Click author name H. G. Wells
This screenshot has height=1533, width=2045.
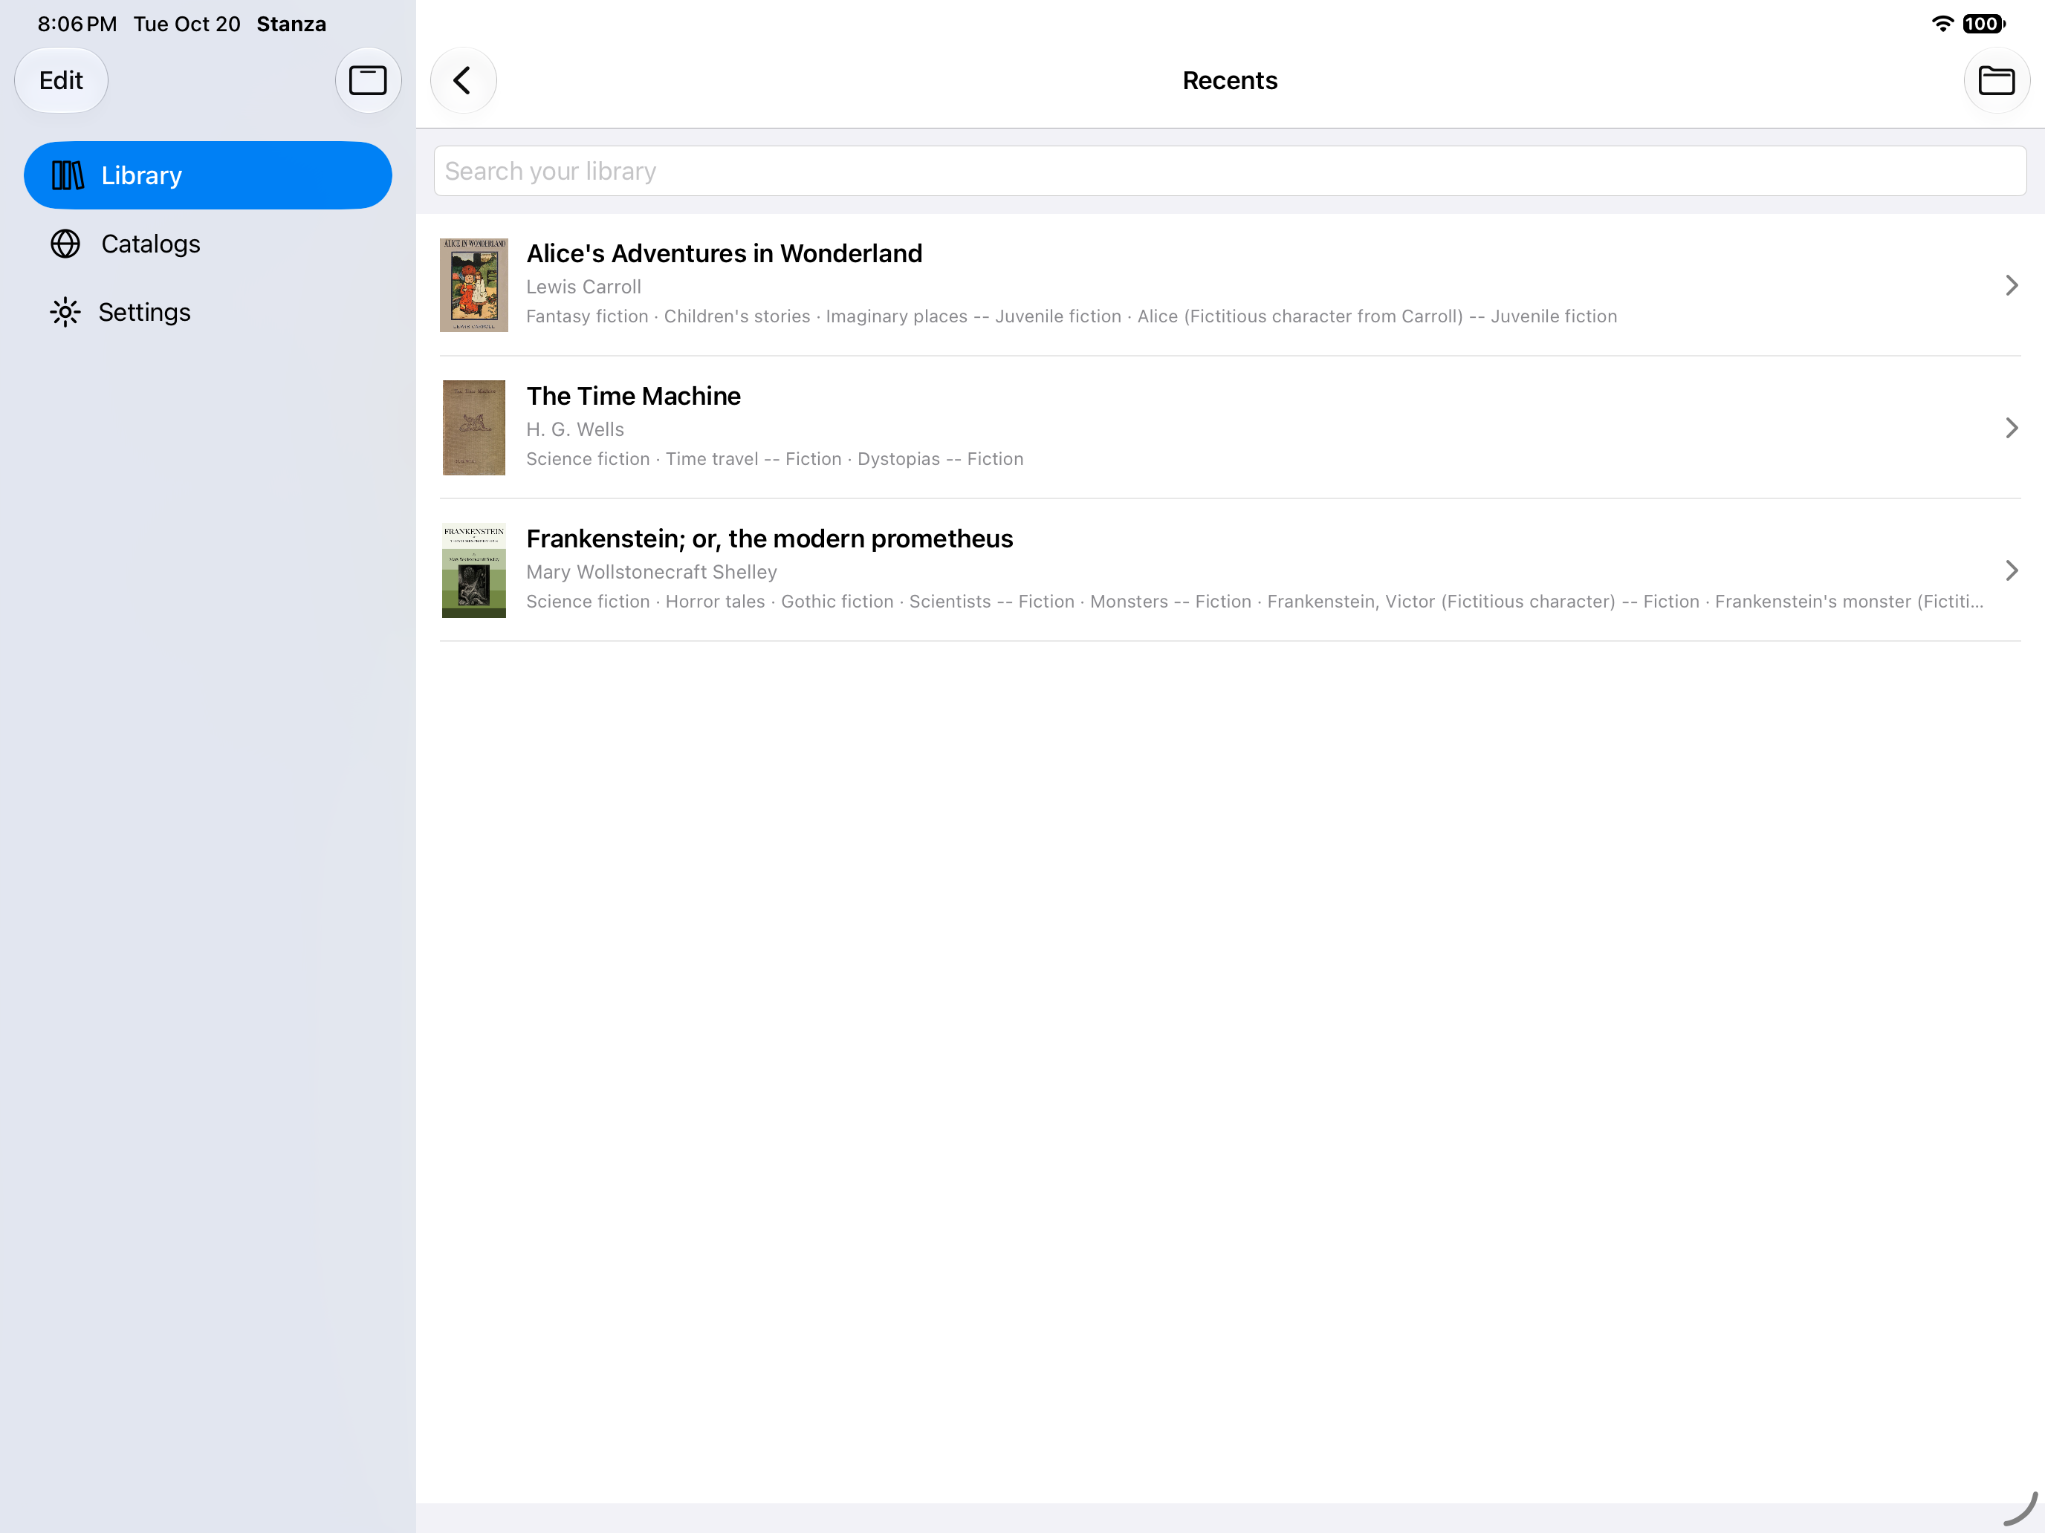coord(575,430)
